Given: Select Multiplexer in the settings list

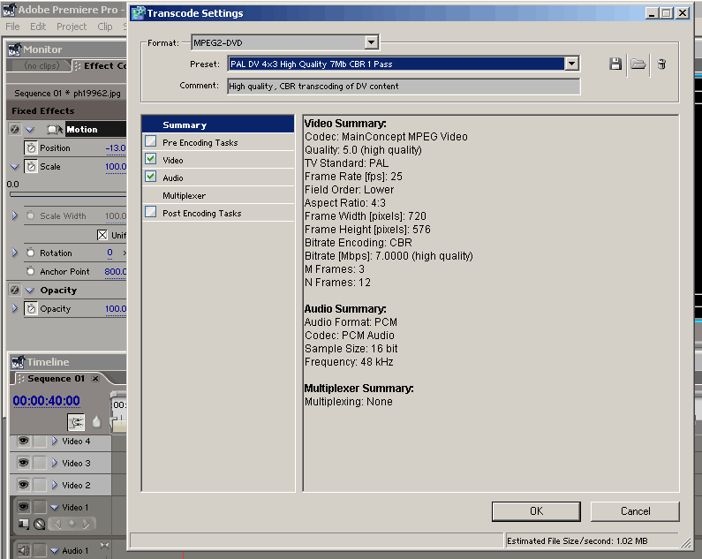Looking at the screenshot, I should point(218,195).
